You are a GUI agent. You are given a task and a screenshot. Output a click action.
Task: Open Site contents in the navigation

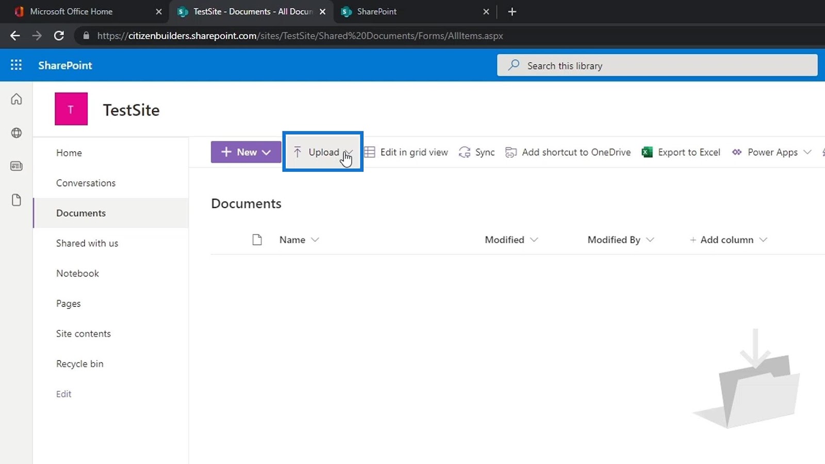tap(84, 334)
